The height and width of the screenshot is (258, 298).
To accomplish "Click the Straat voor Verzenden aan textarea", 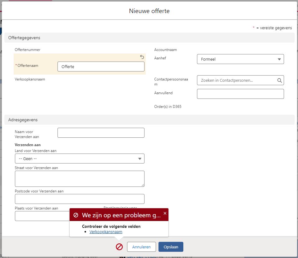I will [x=80, y=179].
